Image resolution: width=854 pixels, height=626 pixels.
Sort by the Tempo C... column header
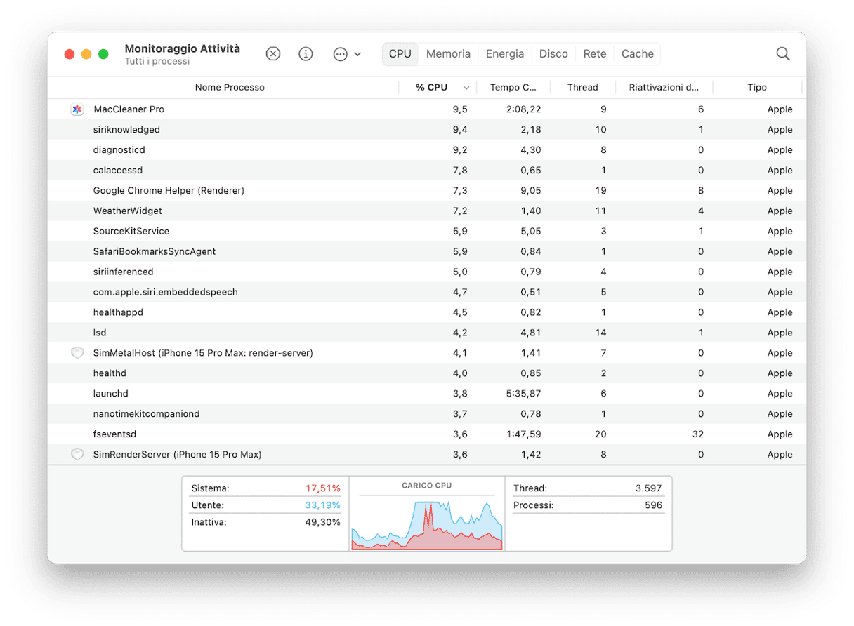pyautogui.click(x=513, y=88)
